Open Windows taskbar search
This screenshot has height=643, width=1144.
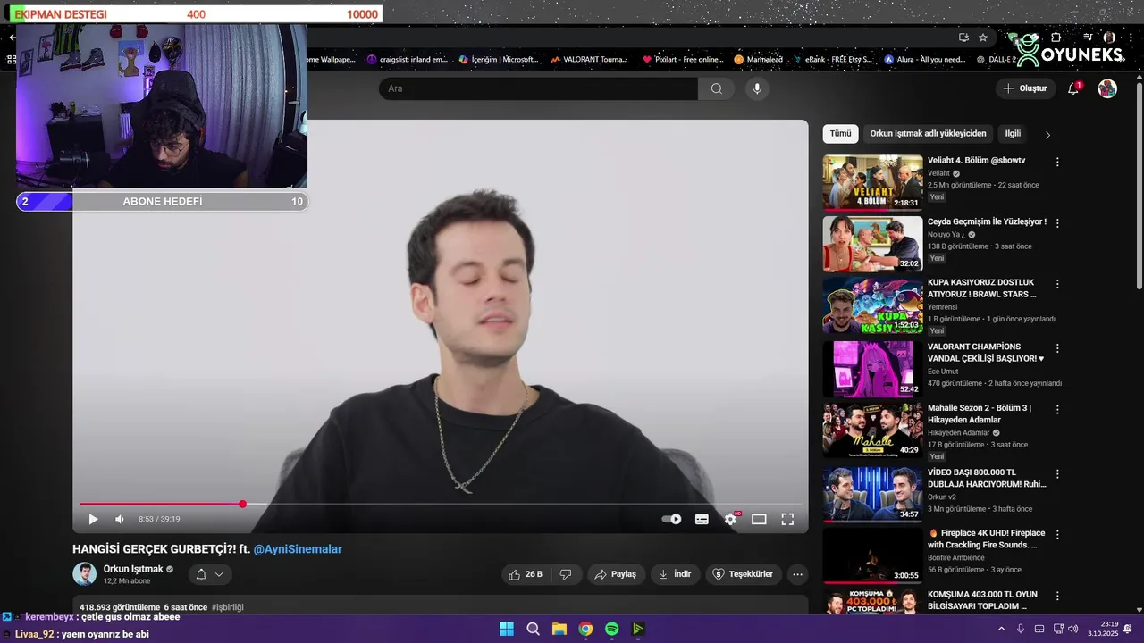coord(533,629)
